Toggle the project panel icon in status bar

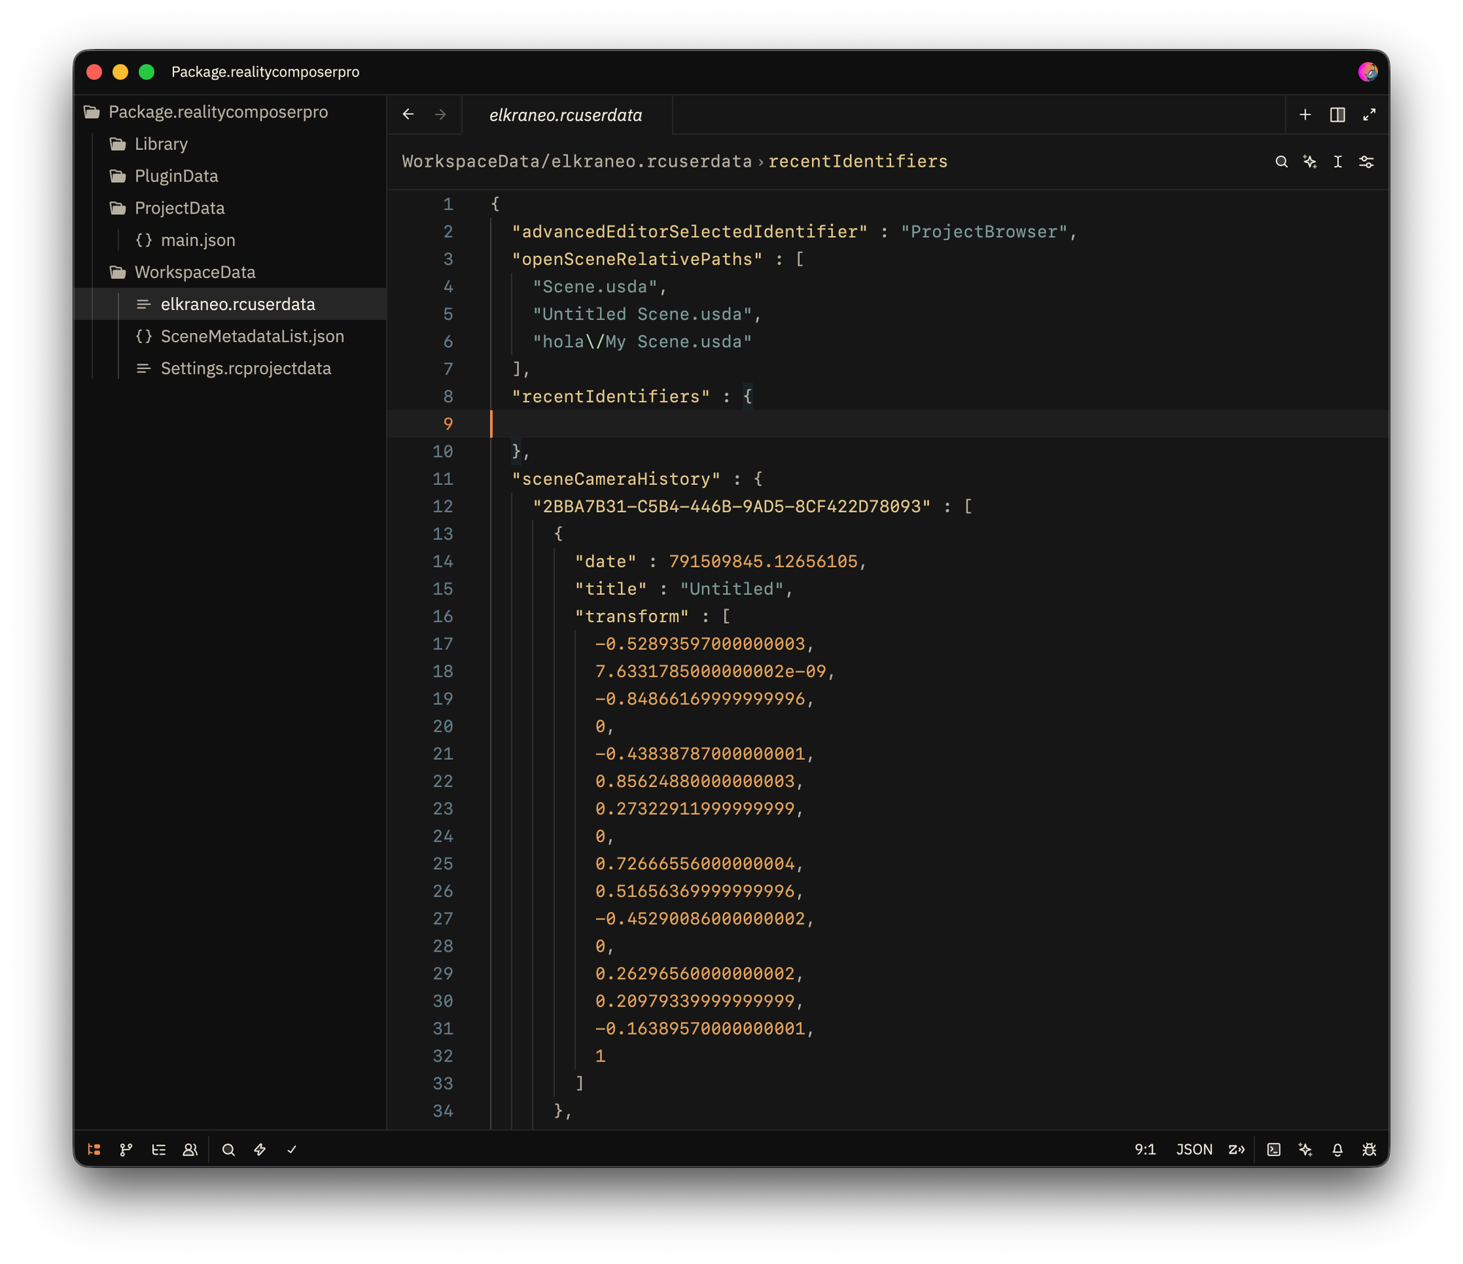pyautogui.click(x=94, y=1149)
